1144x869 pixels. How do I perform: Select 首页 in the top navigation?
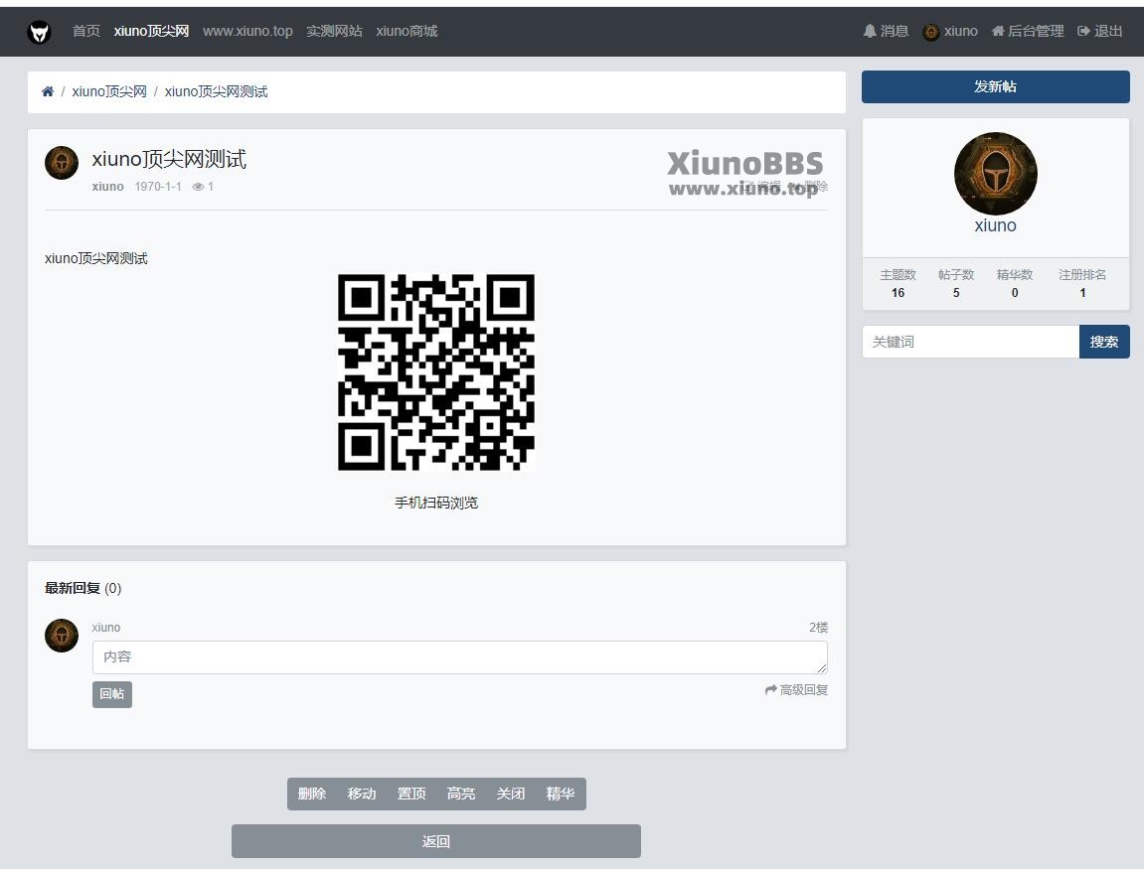86,31
